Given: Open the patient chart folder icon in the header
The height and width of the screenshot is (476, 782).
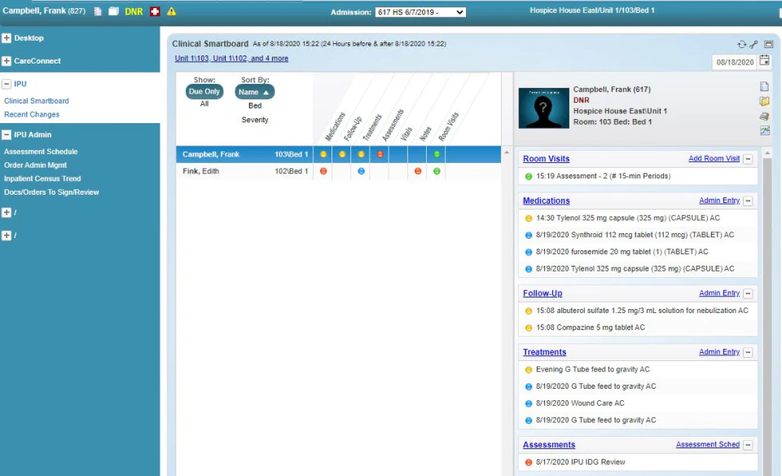Looking at the screenshot, I should (x=112, y=11).
